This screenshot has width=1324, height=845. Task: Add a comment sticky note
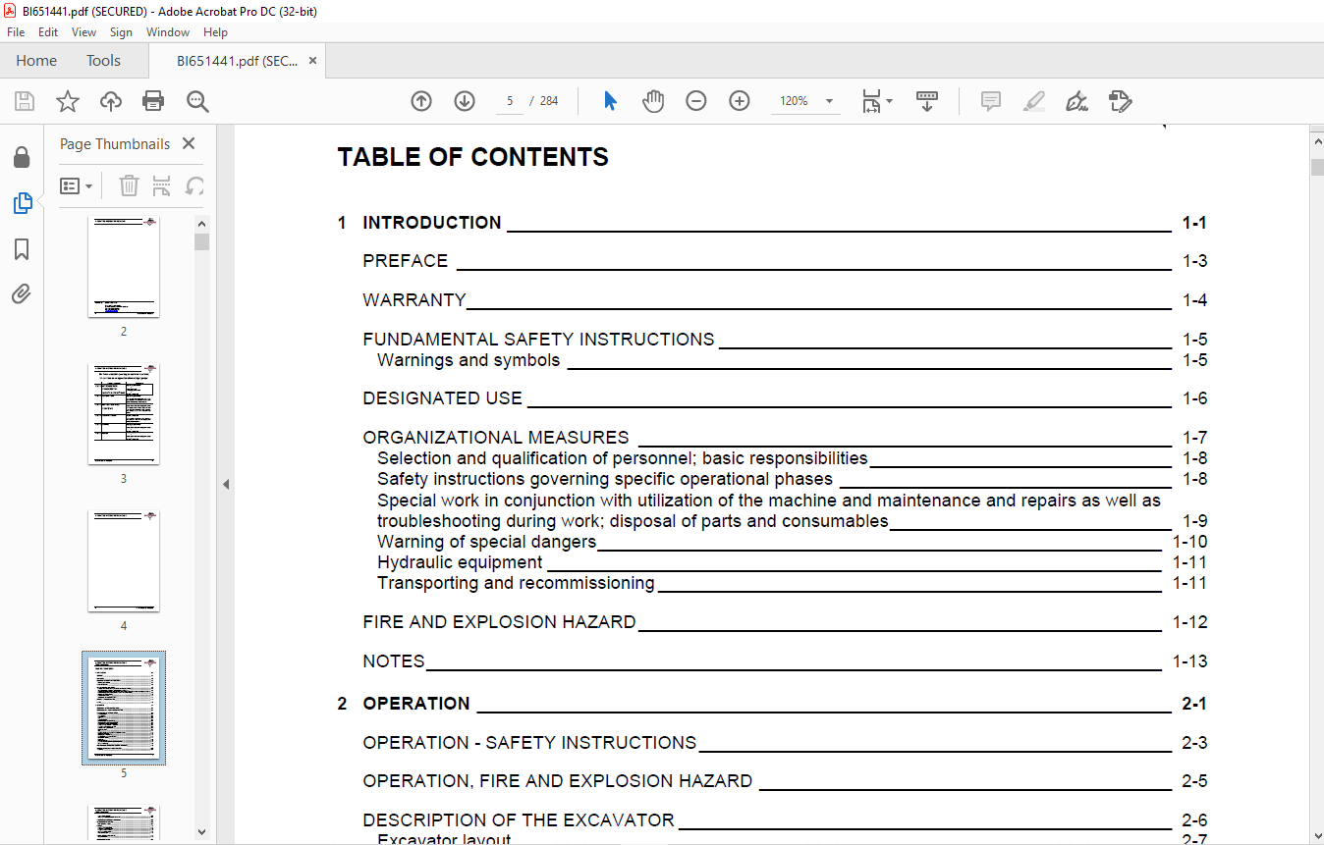pos(991,101)
